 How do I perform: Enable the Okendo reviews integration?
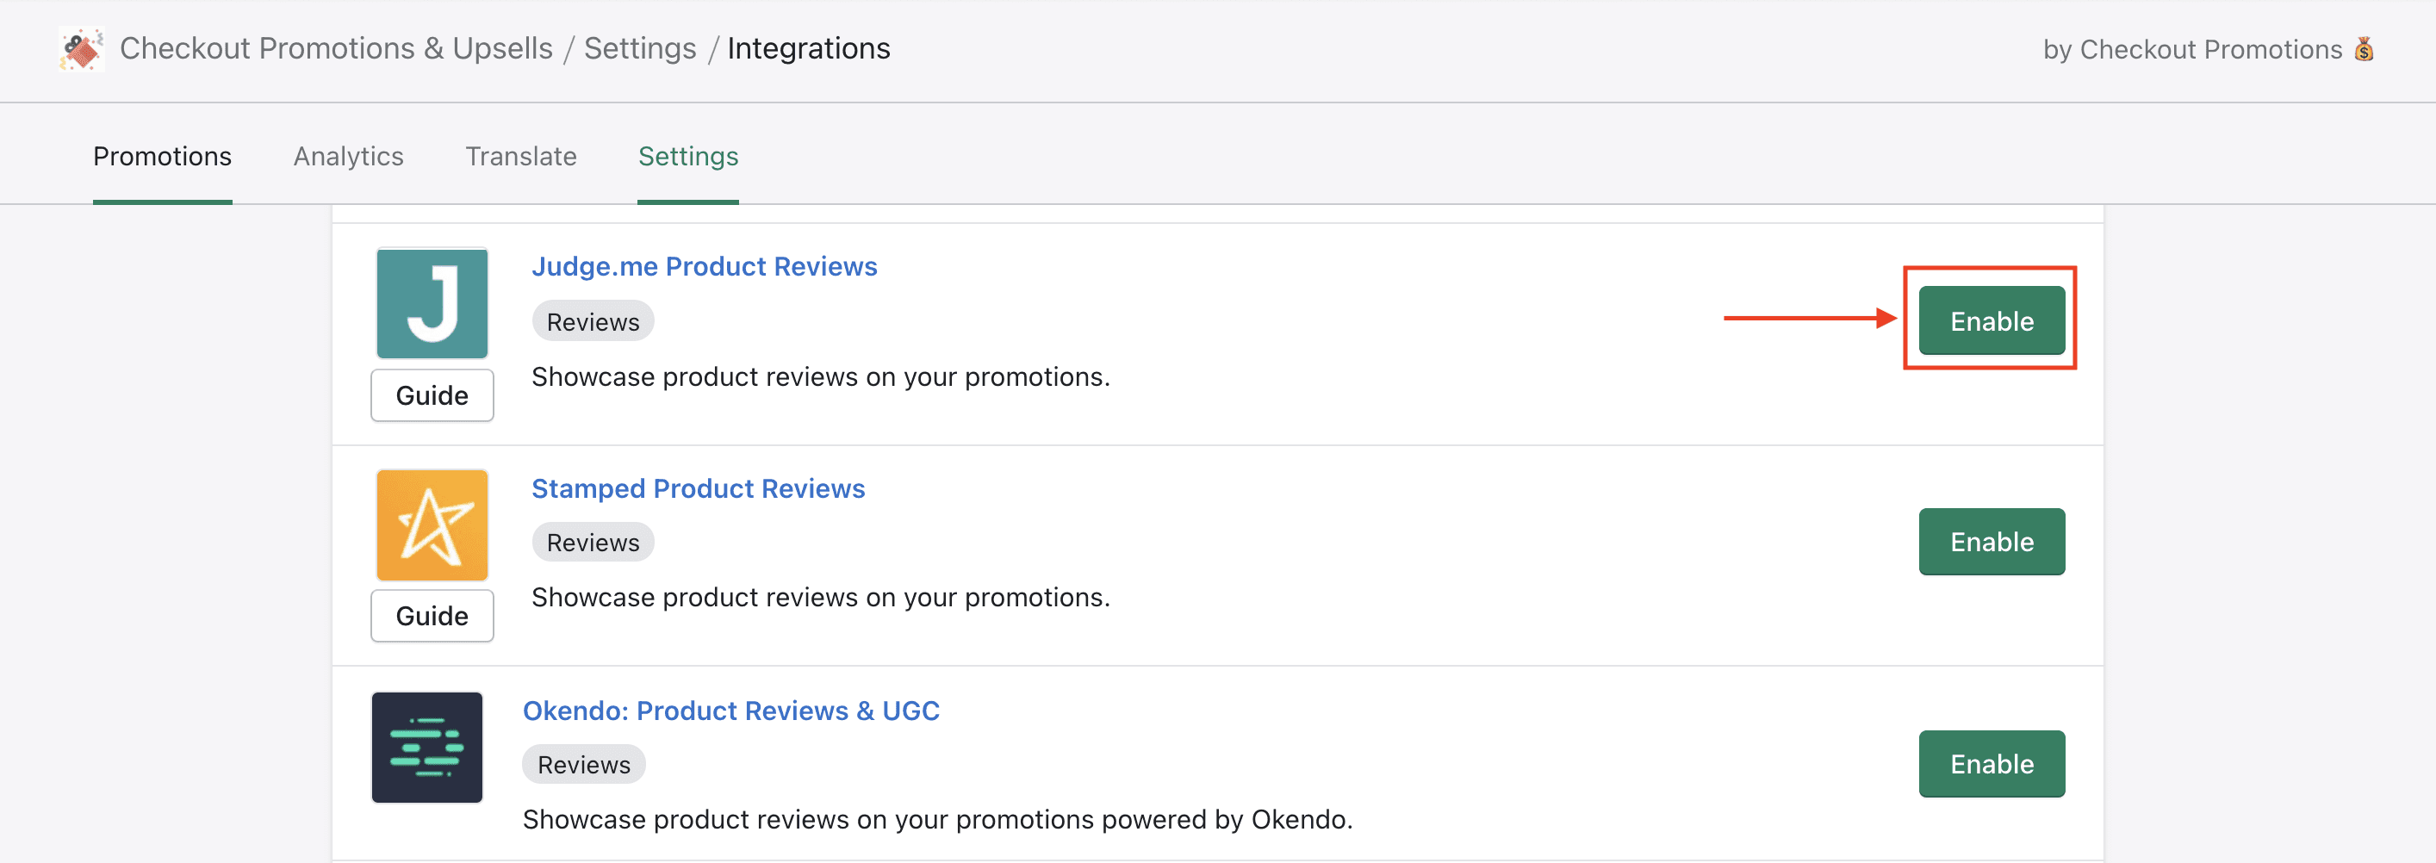point(1991,764)
